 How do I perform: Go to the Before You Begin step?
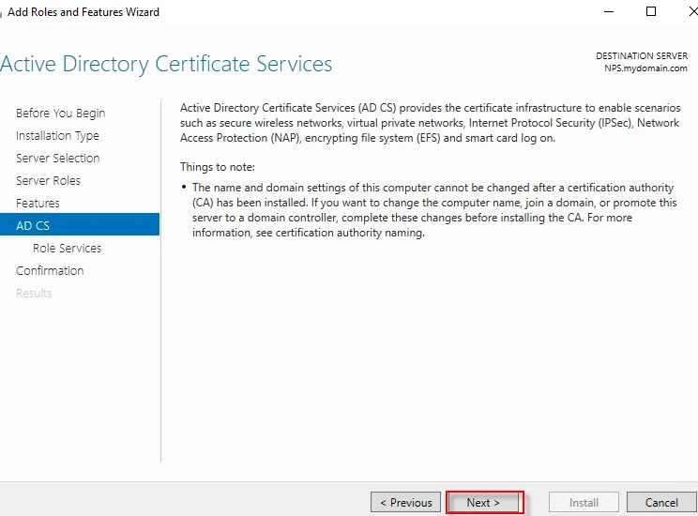coord(60,114)
